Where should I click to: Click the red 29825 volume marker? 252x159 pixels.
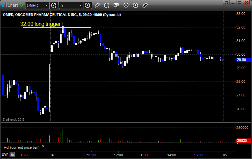pyautogui.click(x=243, y=141)
